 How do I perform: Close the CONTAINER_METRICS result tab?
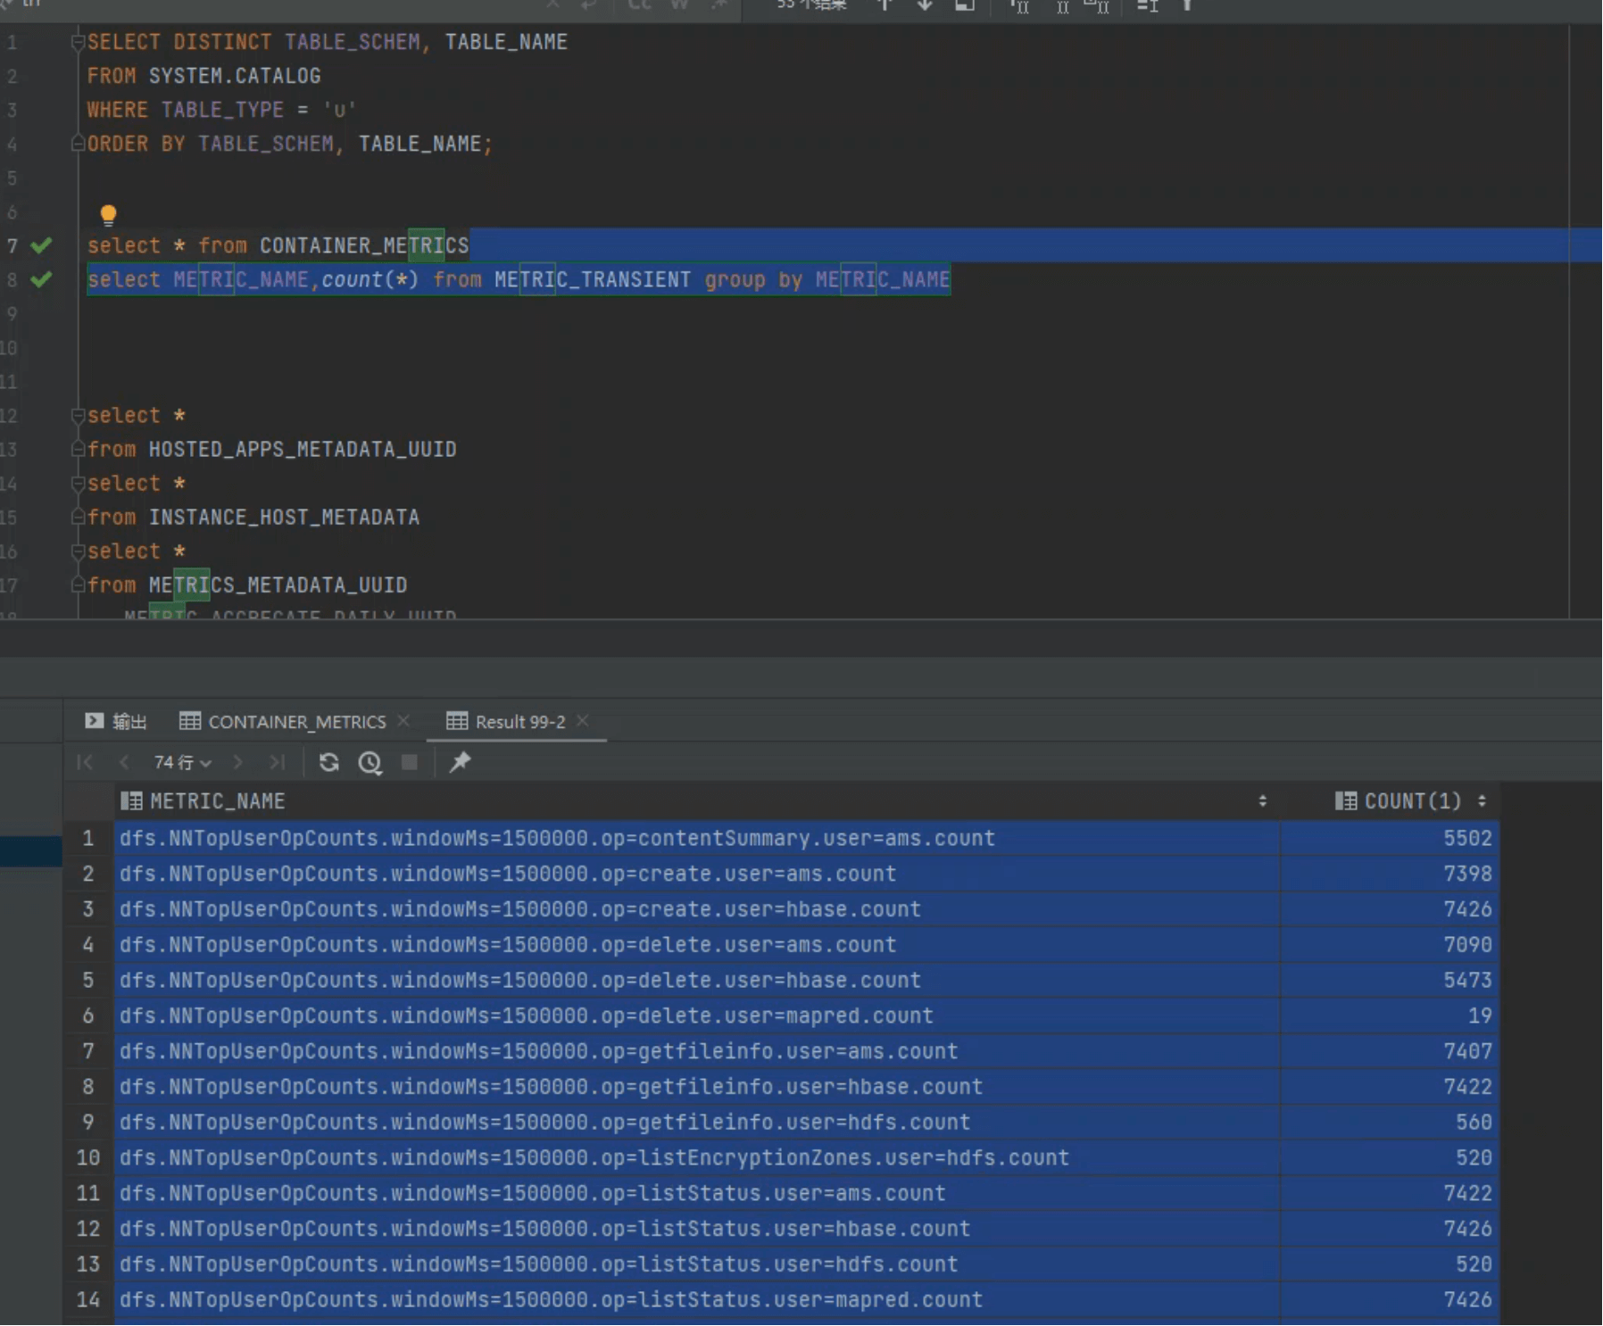click(403, 720)
